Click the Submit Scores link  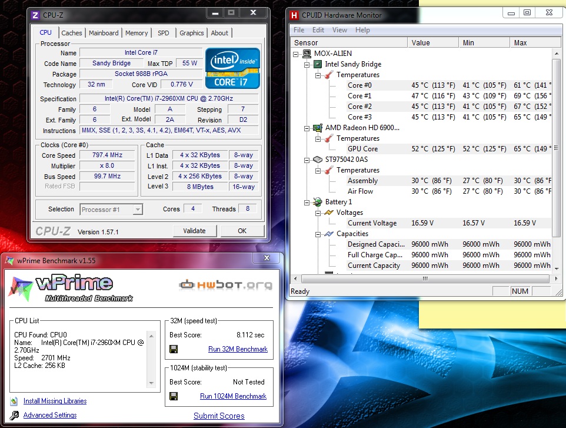coord(219,416)
